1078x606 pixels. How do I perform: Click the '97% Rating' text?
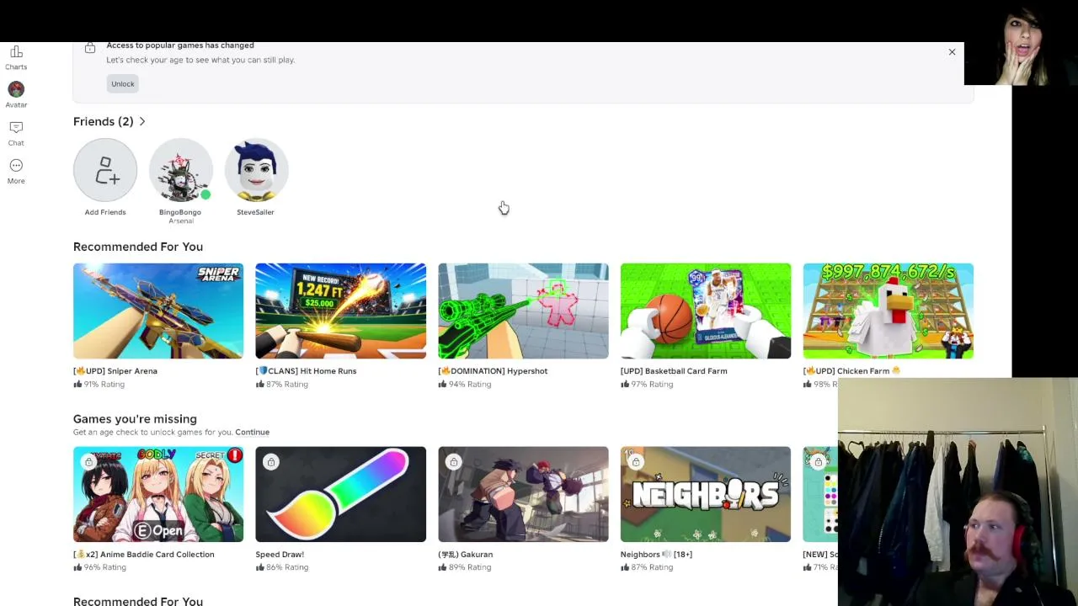click(653, 385)
